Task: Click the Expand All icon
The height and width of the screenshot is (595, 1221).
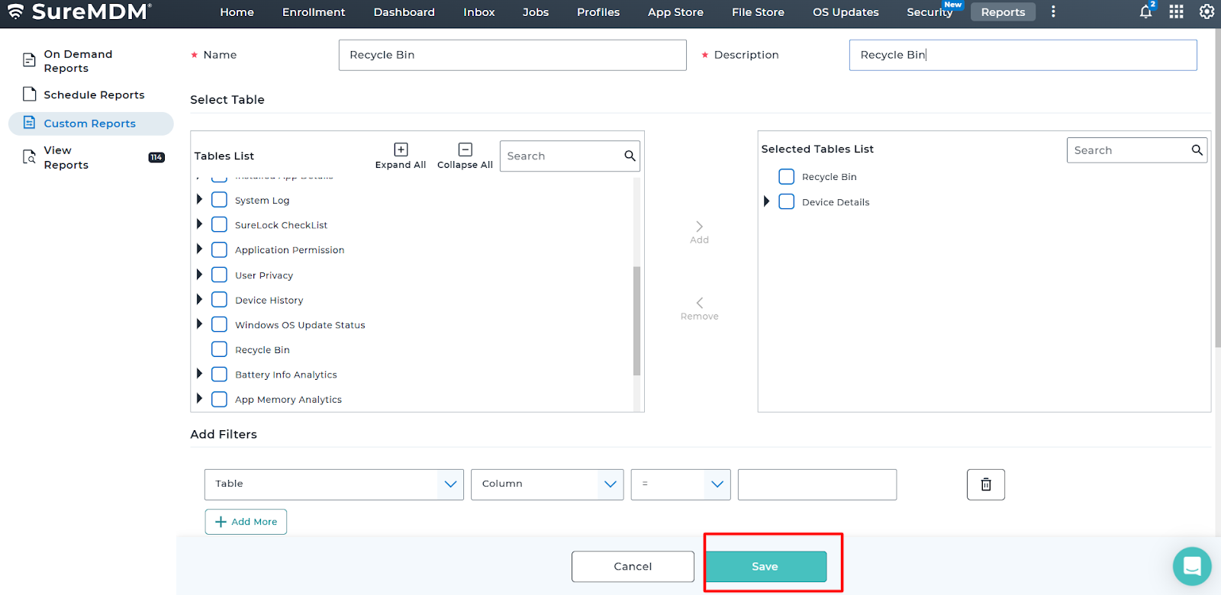Action: click(x=401, y=150)
